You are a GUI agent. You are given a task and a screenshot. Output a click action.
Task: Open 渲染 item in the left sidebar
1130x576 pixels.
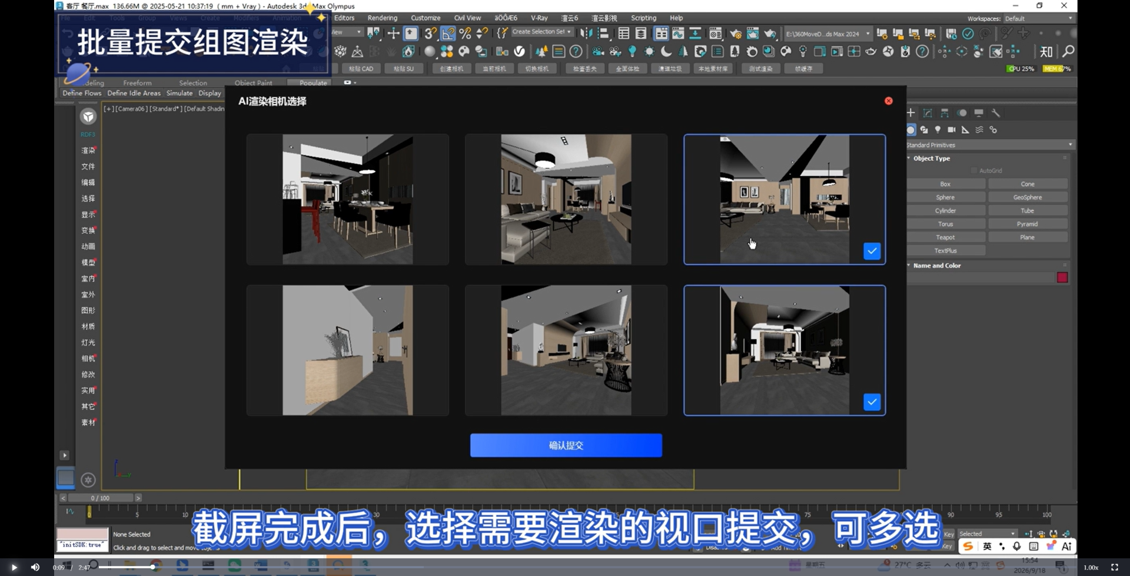coord(88,151)
